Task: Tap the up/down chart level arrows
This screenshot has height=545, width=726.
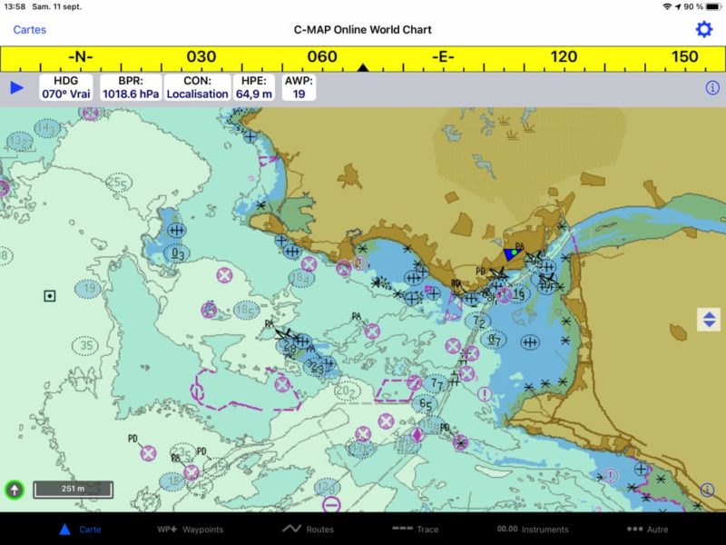Action: [709, 319]
